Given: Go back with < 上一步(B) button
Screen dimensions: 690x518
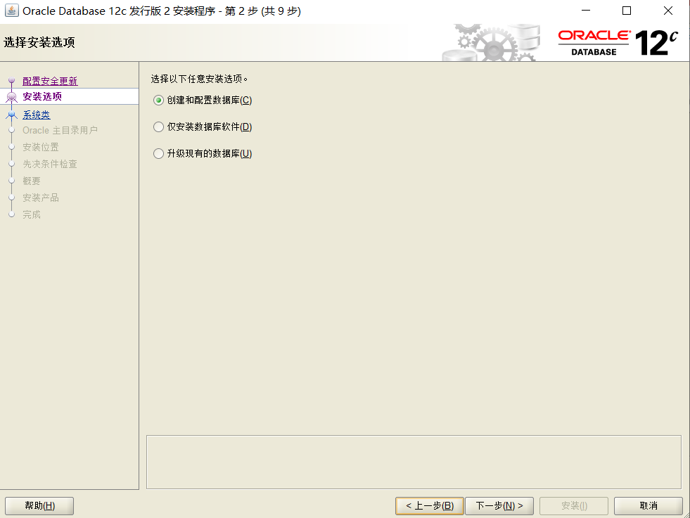Looking at the screenshot, I should pyautogui.click(x=430, y=505).
